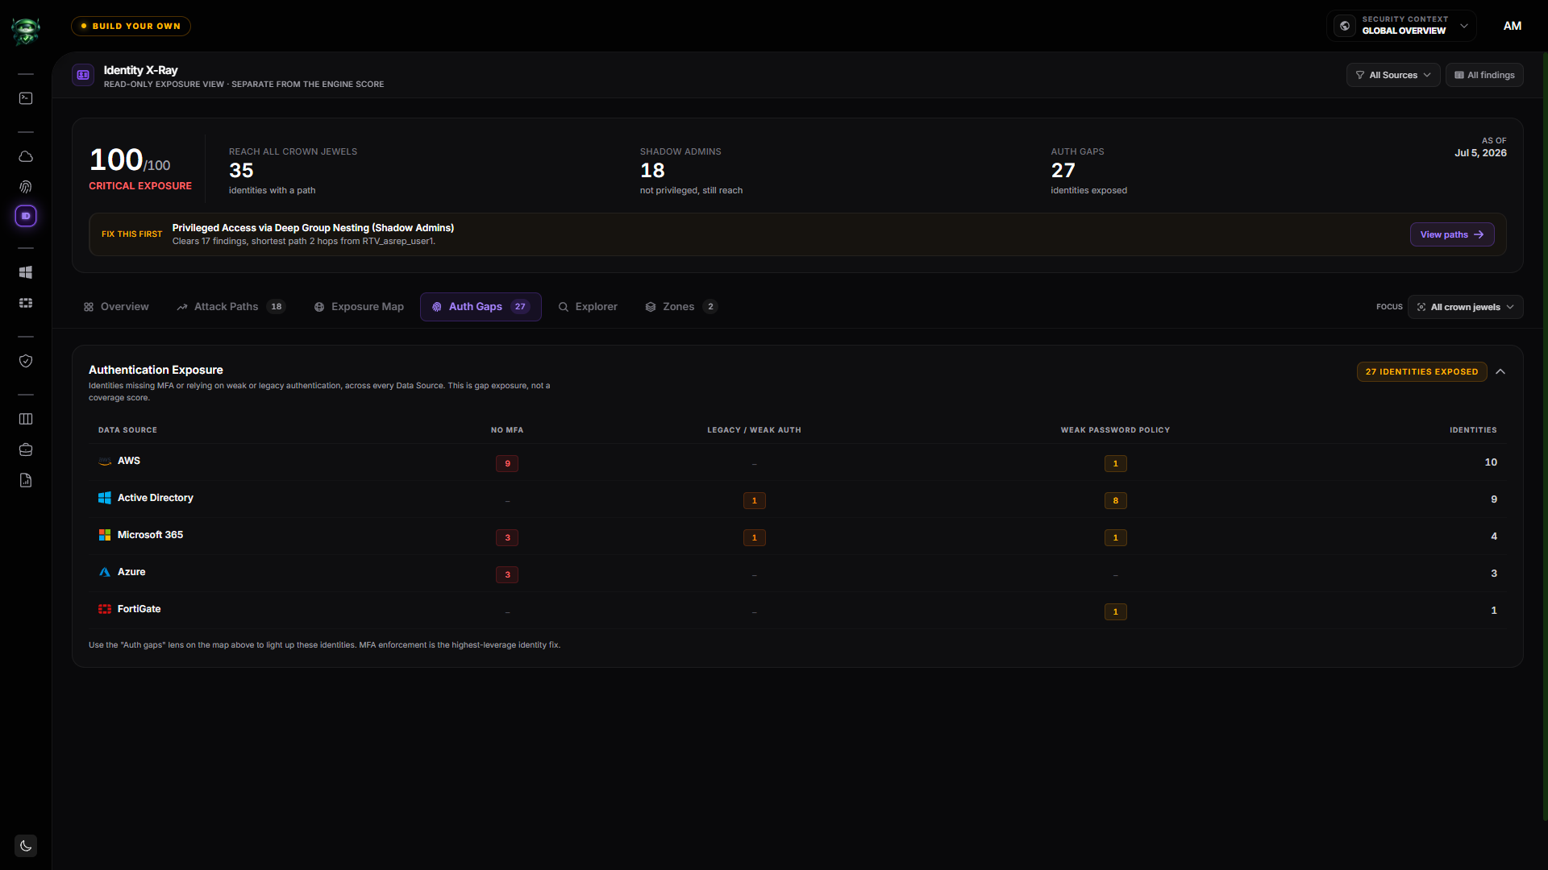Toggle dark mode with the moon icon
1548x870 pixels.
point(26,846)
